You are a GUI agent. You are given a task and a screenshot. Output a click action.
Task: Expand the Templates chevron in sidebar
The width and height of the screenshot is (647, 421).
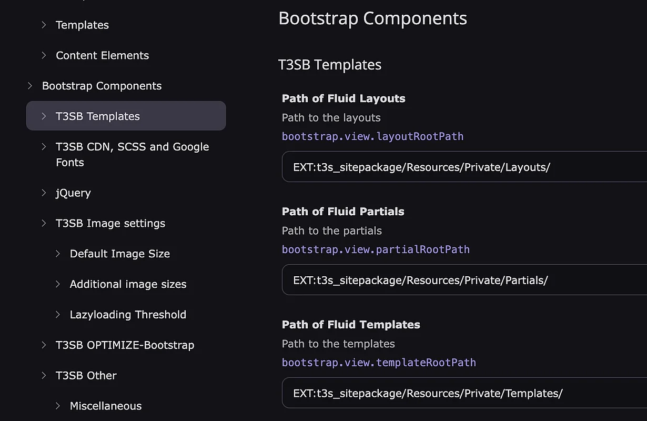pos(44,25)
